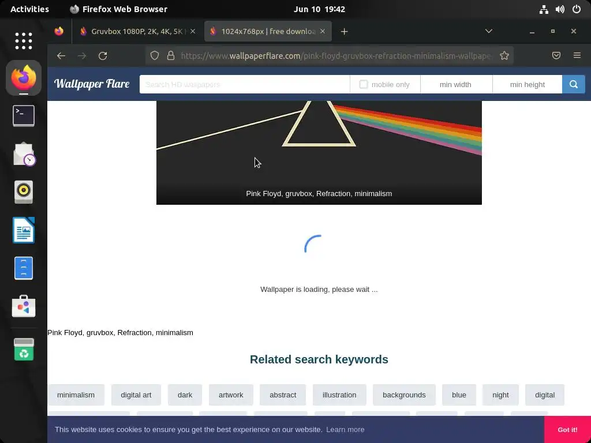591x443 pixels.
Task: Open the Firefox View pinned icon
Action: [59, 31]
